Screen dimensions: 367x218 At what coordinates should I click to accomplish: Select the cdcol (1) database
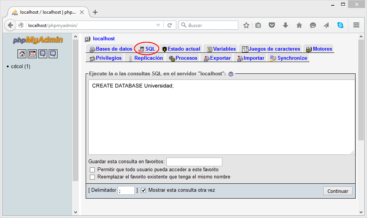click(x=21, y=67)
